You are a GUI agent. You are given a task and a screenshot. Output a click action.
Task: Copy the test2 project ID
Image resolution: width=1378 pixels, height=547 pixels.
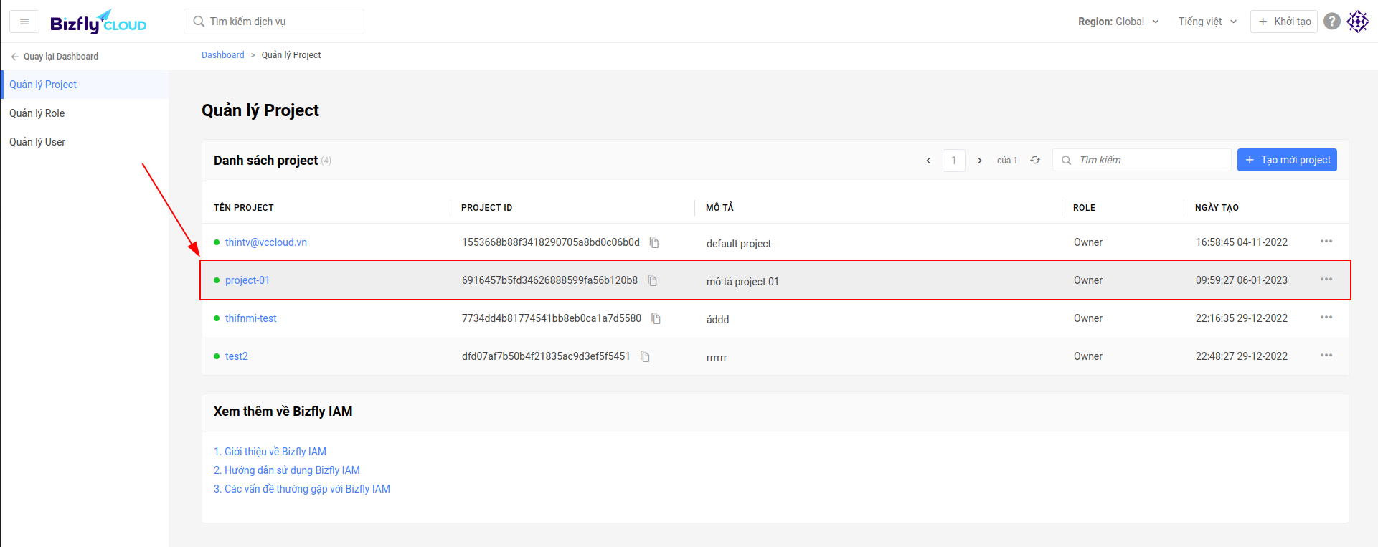645,356
